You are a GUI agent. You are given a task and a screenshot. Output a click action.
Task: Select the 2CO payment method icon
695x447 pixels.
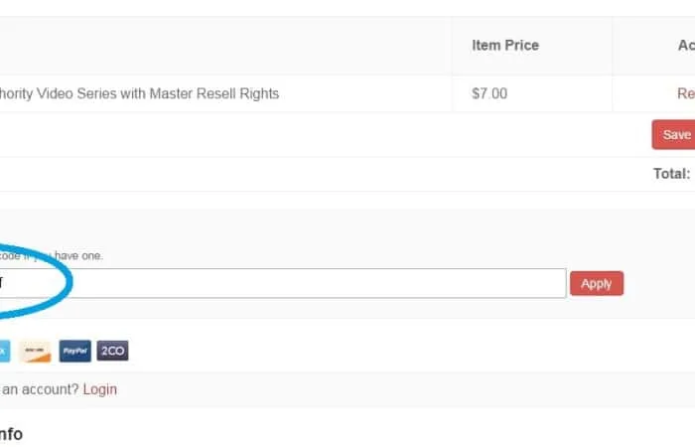[x=112, y=351]
